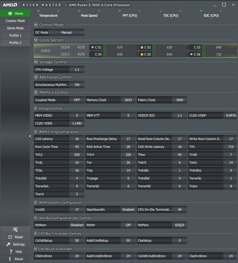Collapse the Voltage Controls subsection

click(x=35, y=108)
